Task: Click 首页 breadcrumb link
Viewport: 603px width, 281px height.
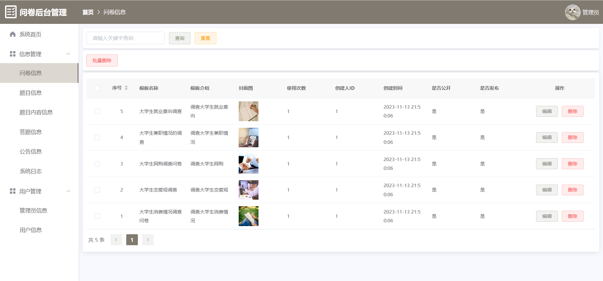Action: (x=88, y=12)
